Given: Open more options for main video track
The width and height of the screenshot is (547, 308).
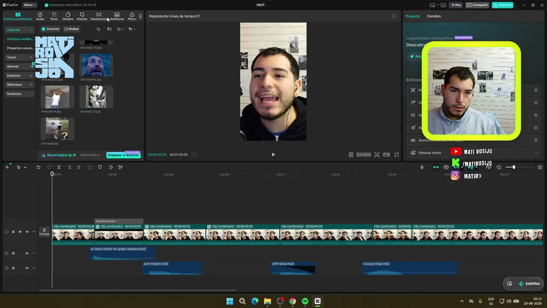Looking at the screenshot, I should click(x=34, y=232).
